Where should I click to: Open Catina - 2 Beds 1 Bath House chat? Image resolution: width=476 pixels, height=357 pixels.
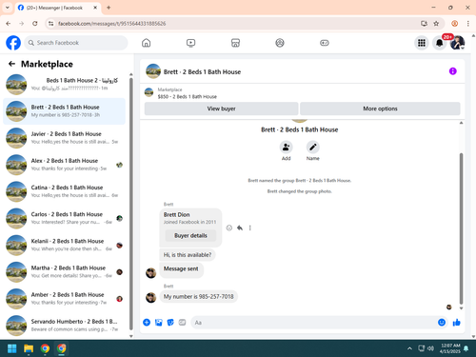[64, 191]
